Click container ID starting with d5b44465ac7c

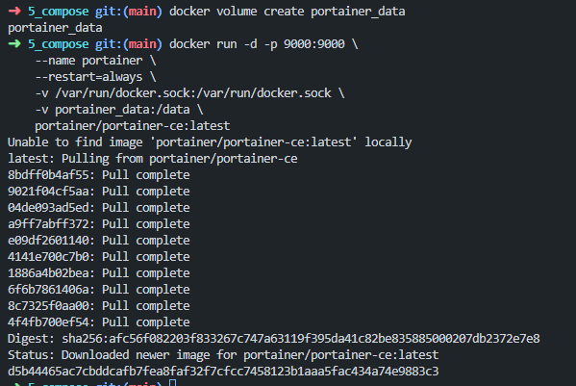click(223, 372)
